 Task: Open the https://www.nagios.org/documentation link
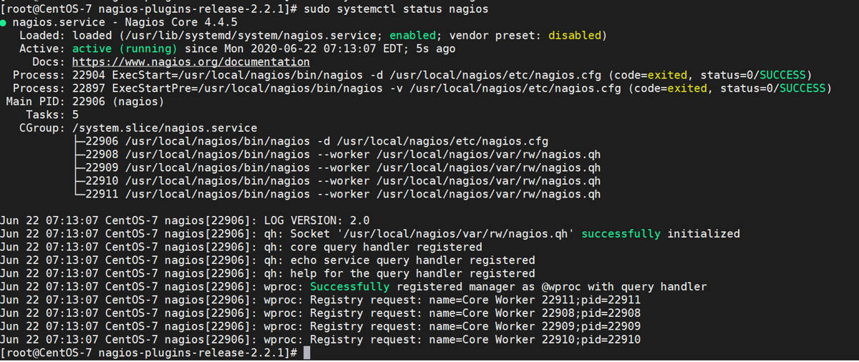coord(190,62)
